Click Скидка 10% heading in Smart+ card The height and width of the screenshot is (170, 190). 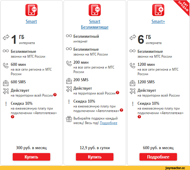coord(148,103)
